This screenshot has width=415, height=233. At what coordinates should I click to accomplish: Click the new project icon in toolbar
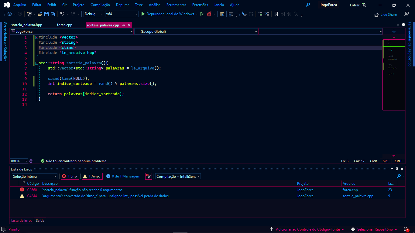coord(29,14)
